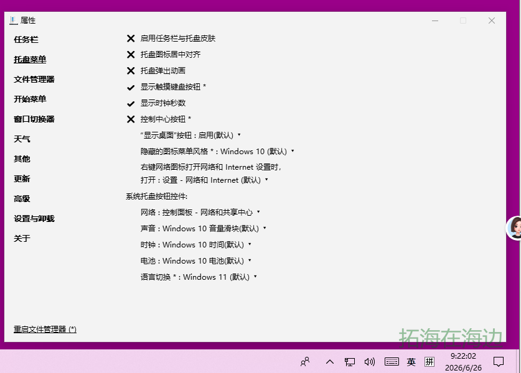
Task: Switch to the 任务栏 section
Action: (x=26, y=40)
